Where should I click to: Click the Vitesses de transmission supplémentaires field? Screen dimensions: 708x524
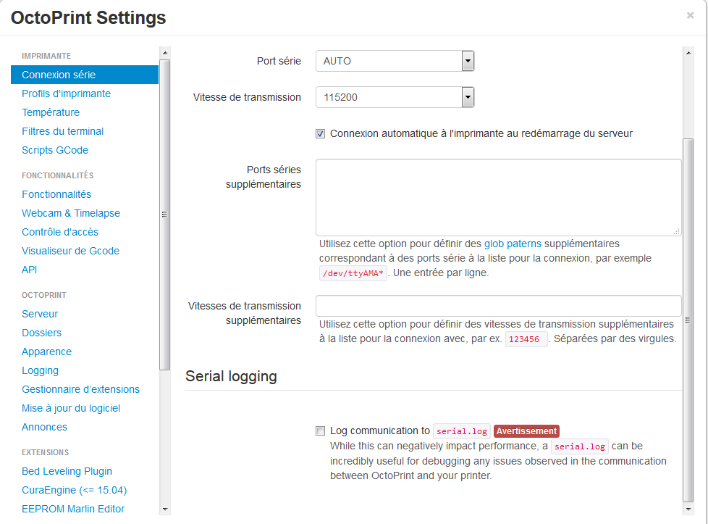(x=498, y=305)
